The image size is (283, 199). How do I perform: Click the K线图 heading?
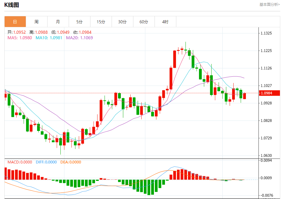(12, 5)
